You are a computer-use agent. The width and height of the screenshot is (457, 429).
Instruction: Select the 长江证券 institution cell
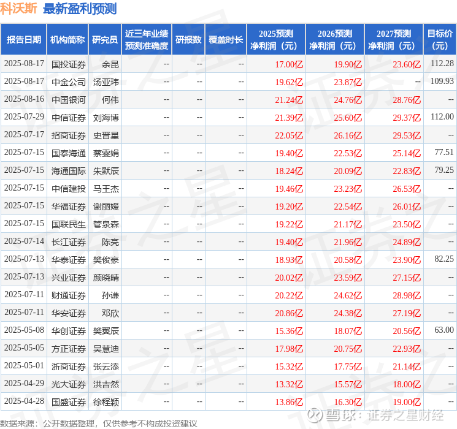click(69, 241)
